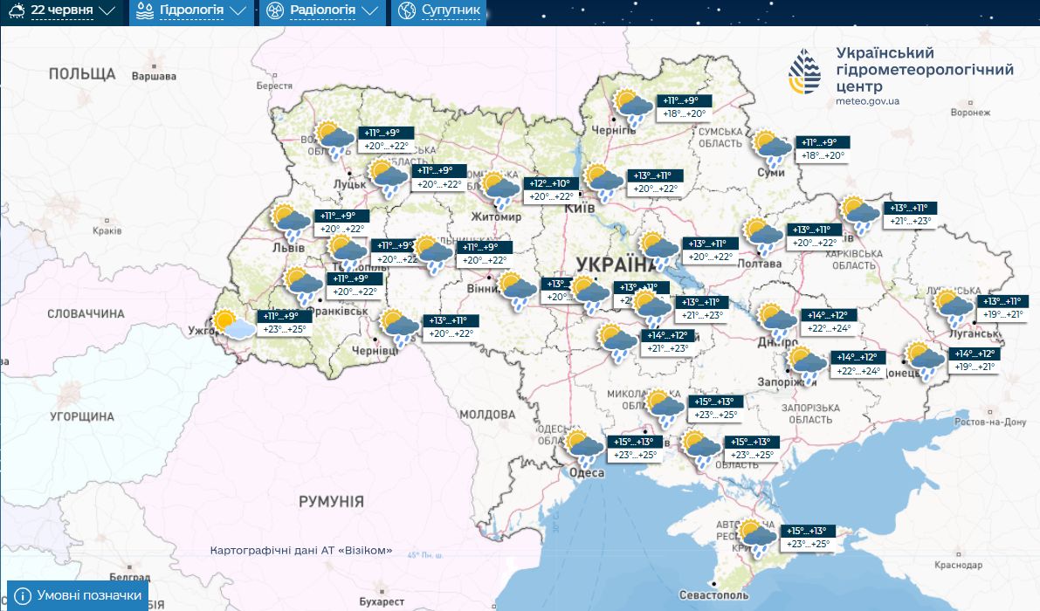The image size is (1040, 611).
Task: Switch to the Супутник view
Action: pos(441,11)
